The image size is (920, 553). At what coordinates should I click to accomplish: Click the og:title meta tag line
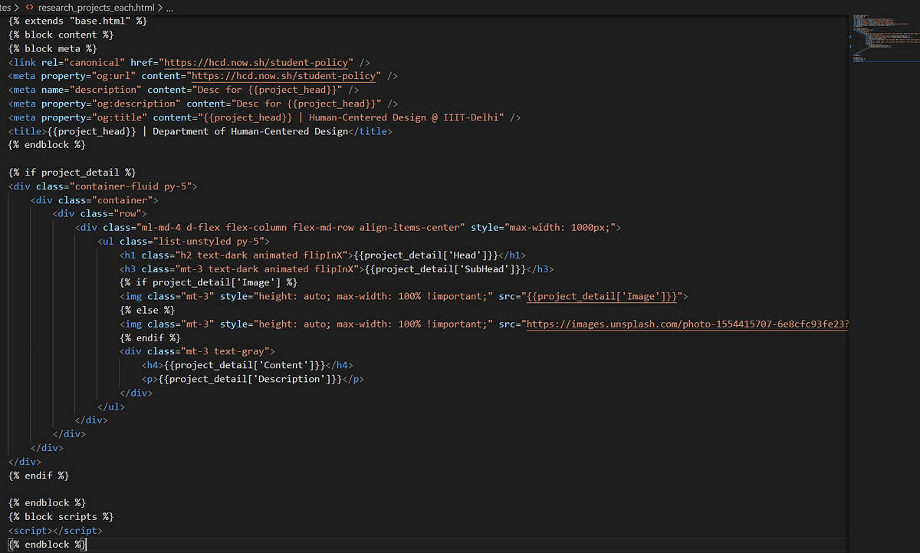(264, 117)
